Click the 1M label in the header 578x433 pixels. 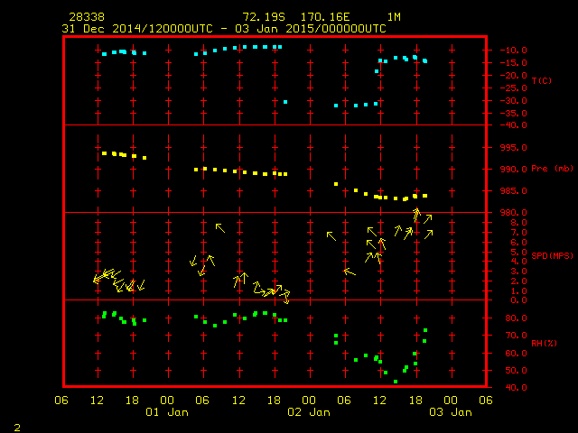(x=394, y=17)
